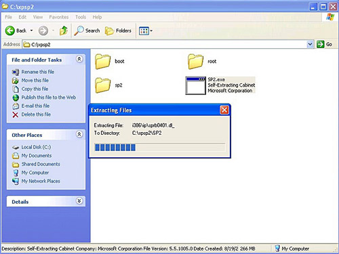Click Publish this file to the Web
The width and height of the screenshot is (339, 254).
point(49,98)
